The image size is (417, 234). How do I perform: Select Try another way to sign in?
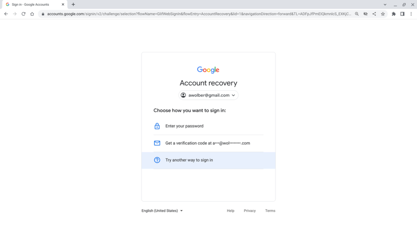point(208,160)
